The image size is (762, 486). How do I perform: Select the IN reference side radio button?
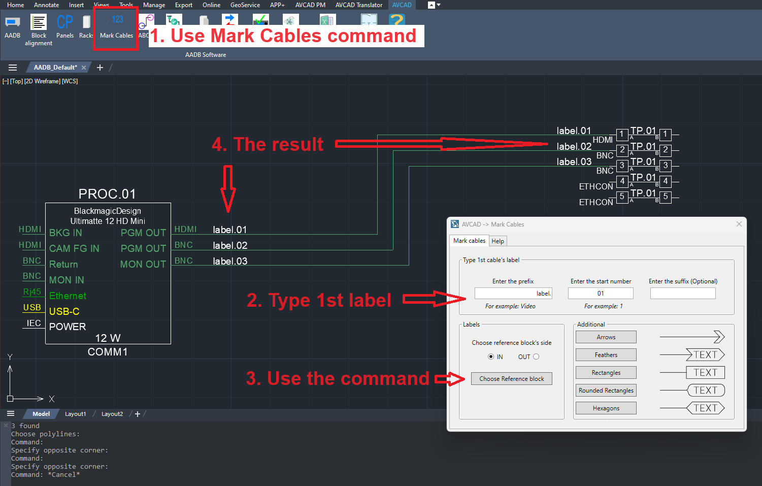pyautogui.click(x=491, y=357)
